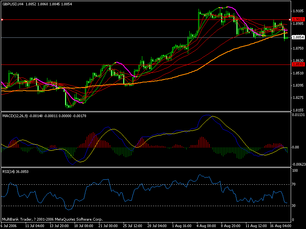Click the 1.8395 price scale value

(298, 85)
